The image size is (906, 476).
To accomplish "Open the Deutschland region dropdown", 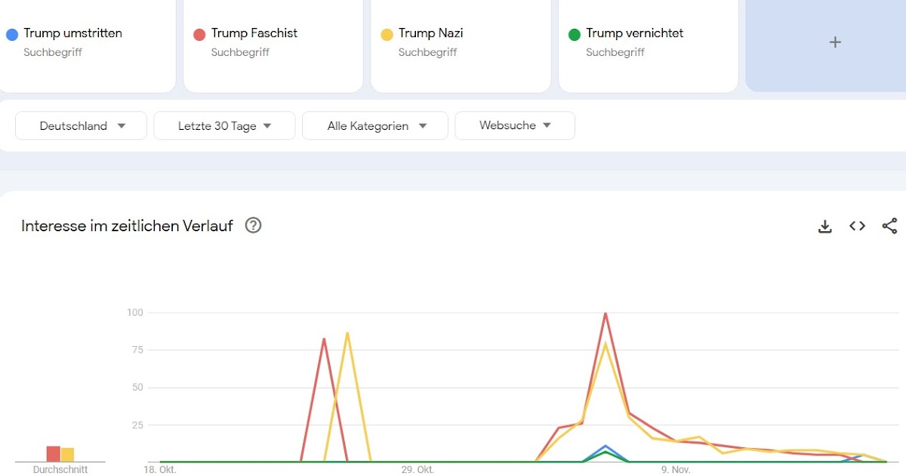I will 82,126.
